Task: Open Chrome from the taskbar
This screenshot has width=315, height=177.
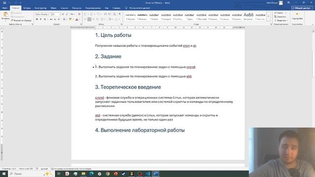Action: (108, 174)
